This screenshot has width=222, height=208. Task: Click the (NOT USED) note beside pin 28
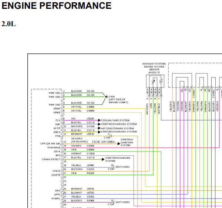click(122, 202)
